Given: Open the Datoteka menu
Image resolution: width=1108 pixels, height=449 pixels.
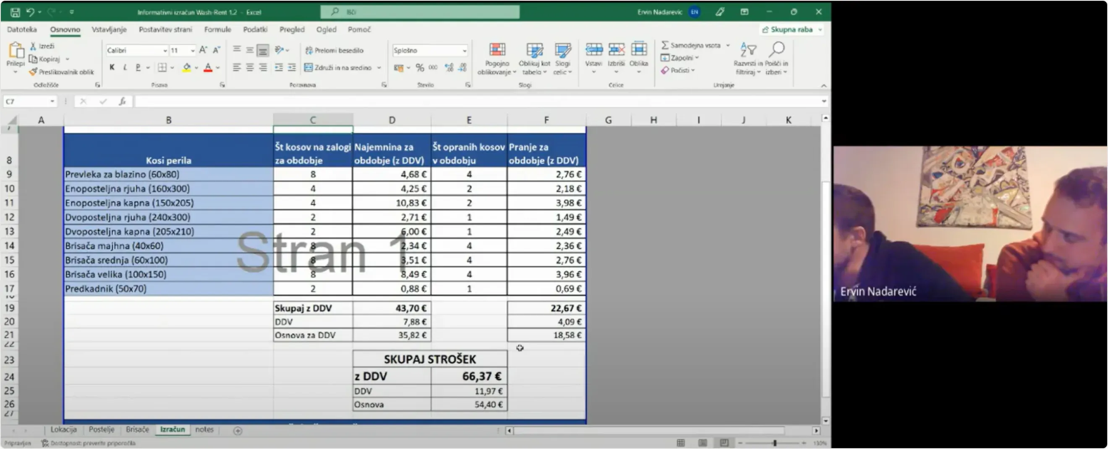Looking at the screenshot, I should pos(22,30).
